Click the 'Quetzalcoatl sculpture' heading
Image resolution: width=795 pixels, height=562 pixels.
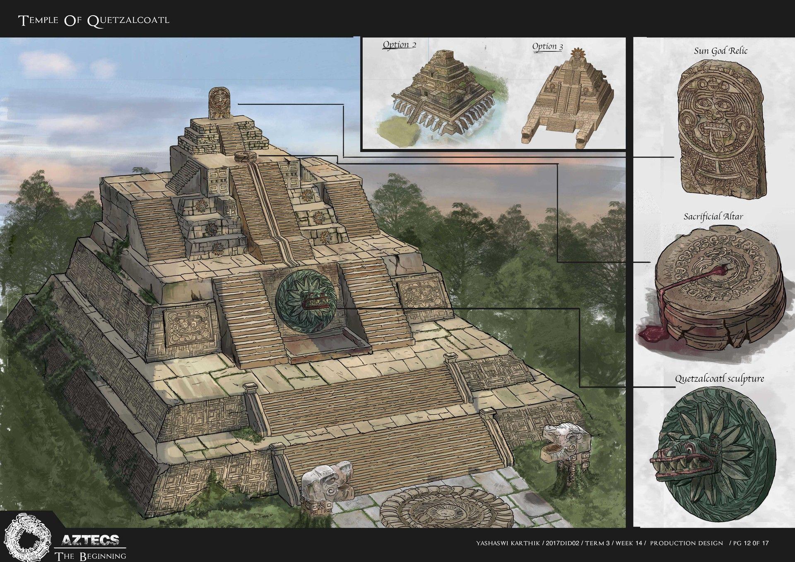[719, 378]
